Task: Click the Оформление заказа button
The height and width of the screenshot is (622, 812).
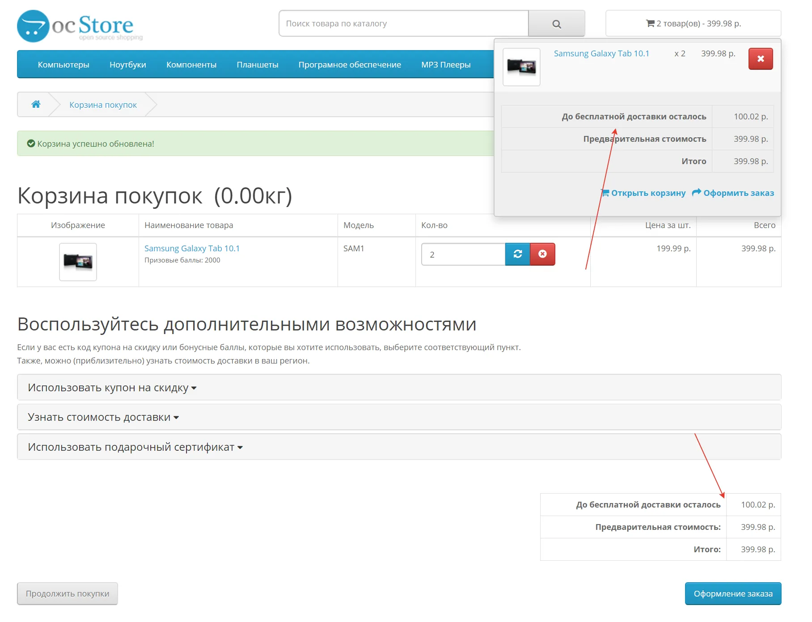Action: [732, 593]
